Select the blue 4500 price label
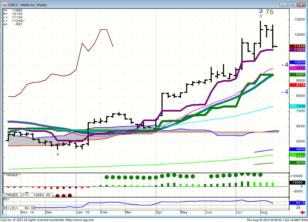 pyautogui.click(x=297, y=149)
